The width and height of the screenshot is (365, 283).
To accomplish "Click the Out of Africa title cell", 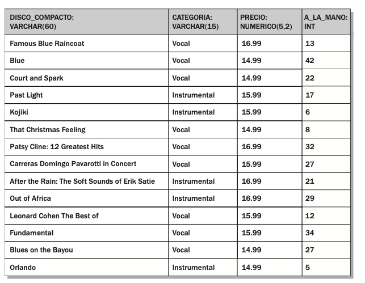I will (x=31, y=198).
